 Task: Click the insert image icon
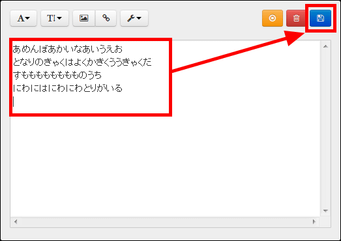click(x=84, y=18)
